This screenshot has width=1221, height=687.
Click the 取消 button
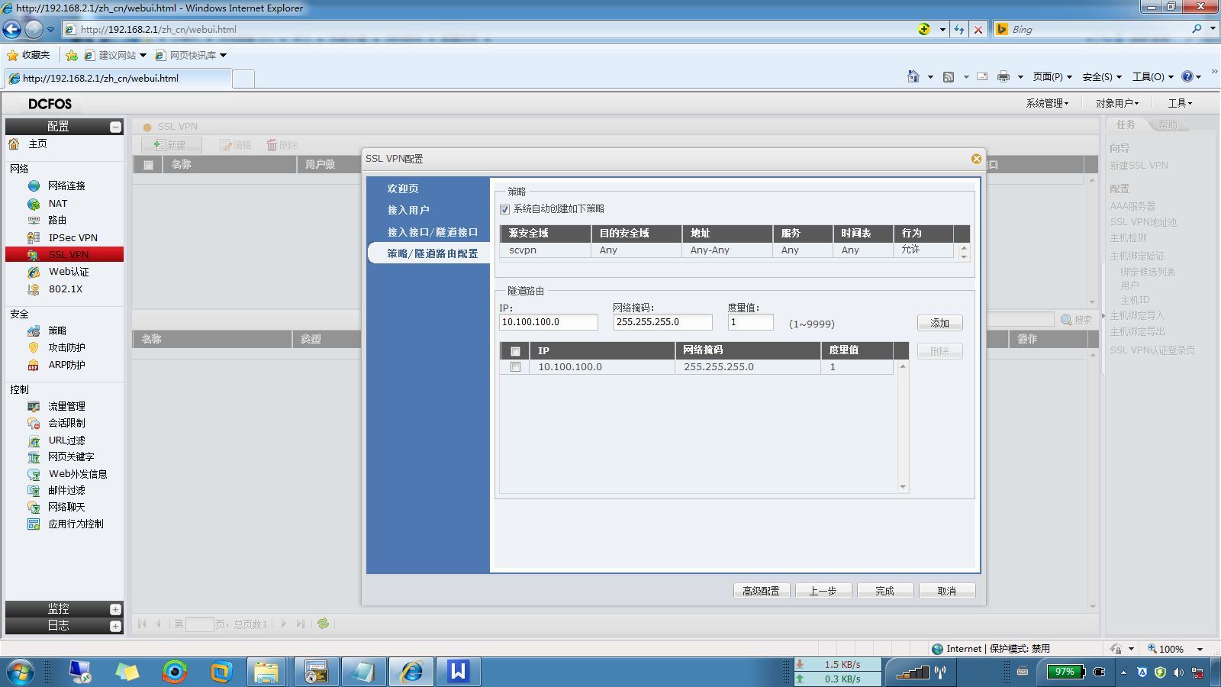pos(946,591)
